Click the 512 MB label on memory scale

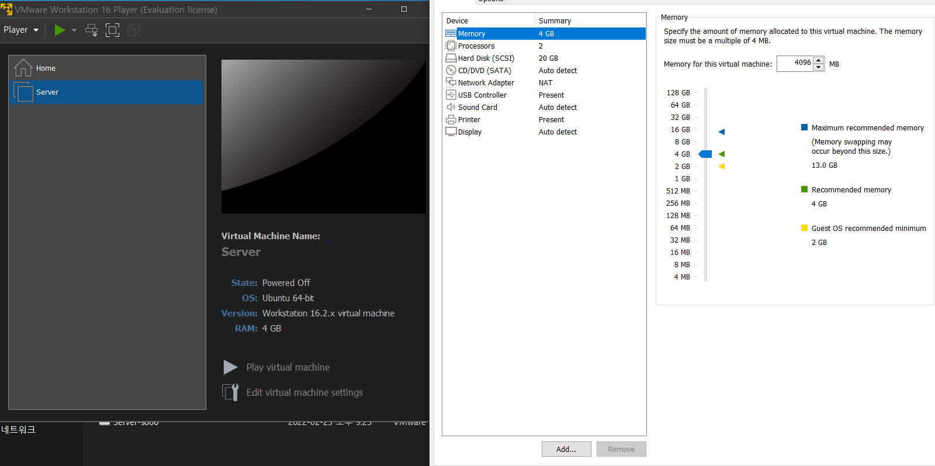(x=678, y=191)
